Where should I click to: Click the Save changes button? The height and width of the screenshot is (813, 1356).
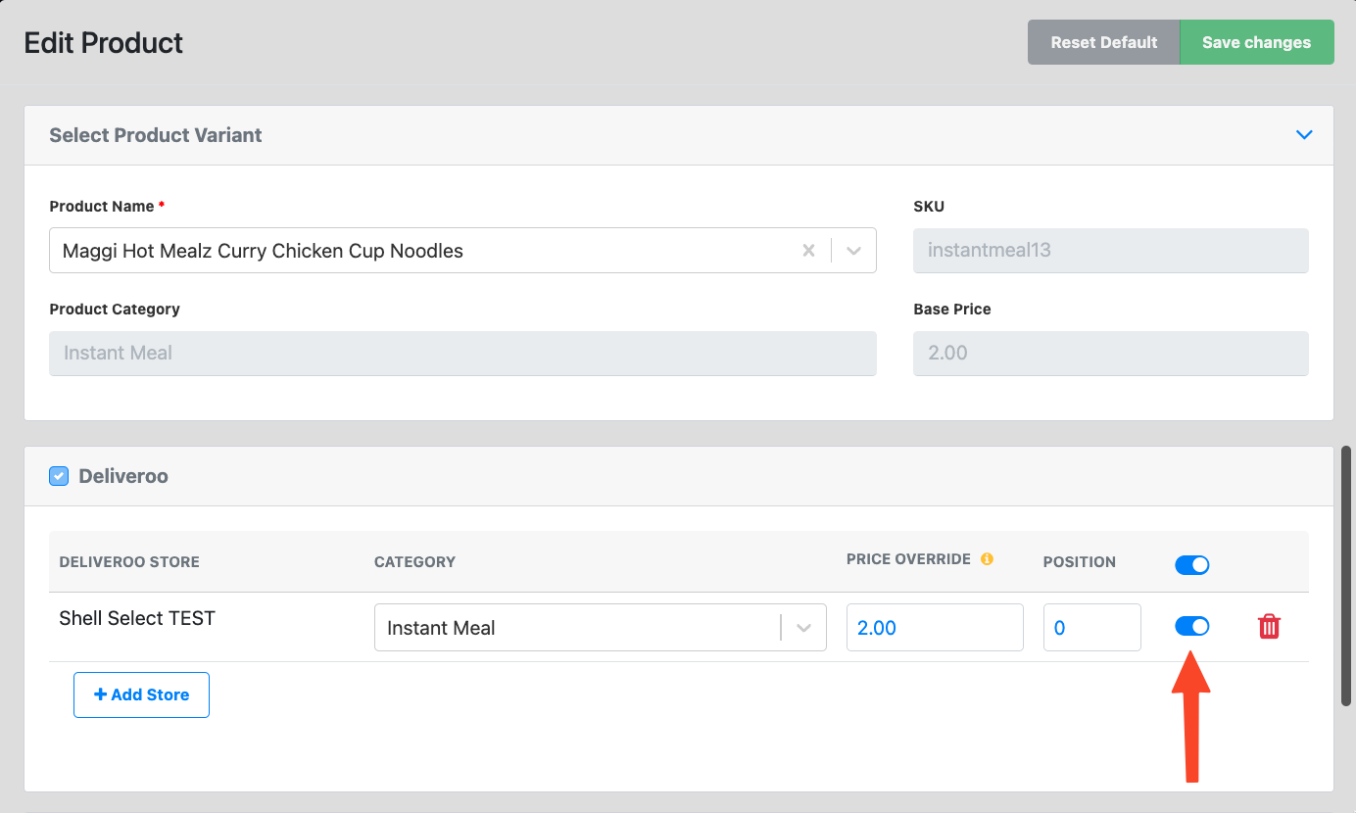click(1257, 43)
